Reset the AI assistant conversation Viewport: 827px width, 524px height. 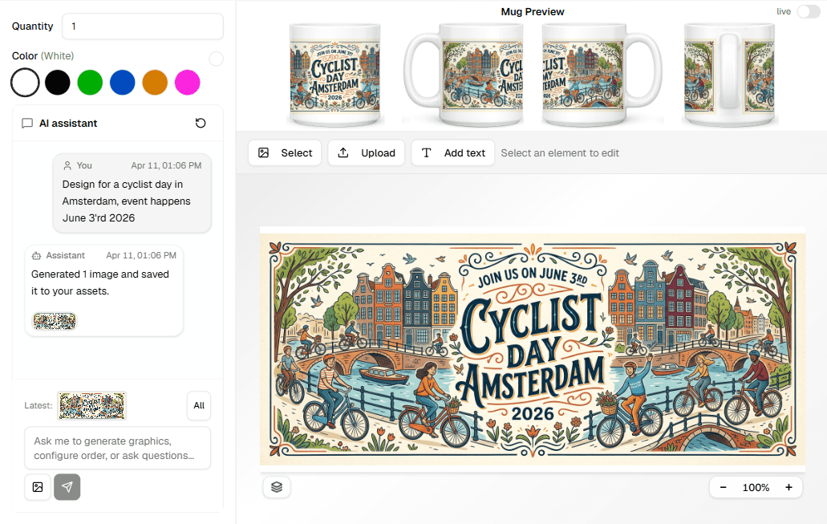click(199, 123)
